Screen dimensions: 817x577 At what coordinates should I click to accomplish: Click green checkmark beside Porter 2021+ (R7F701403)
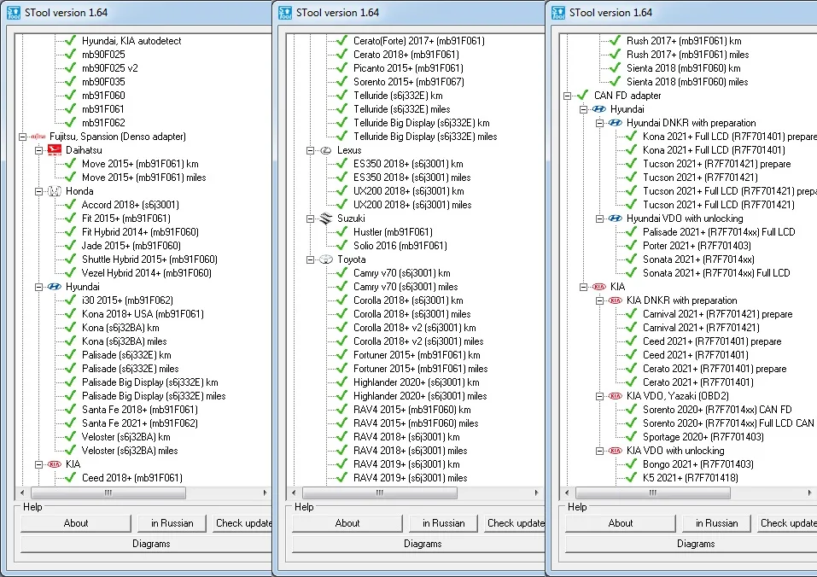[631, 245]
